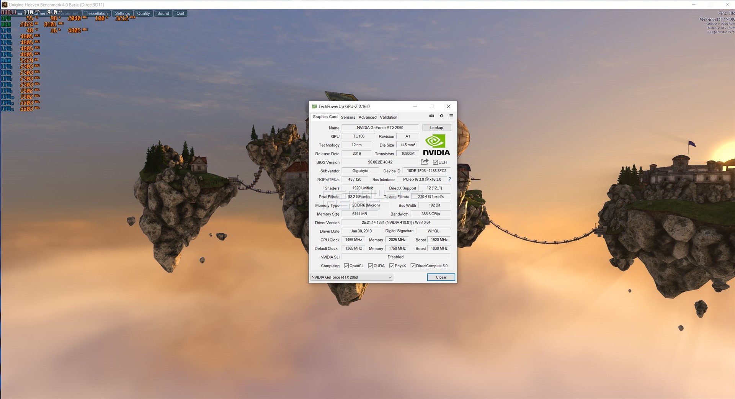Image resolution: width=735 pixels, height=399 pixels.
Task: Click the Driver Date Jan 30, 2019 field
Action: [361, 231]
